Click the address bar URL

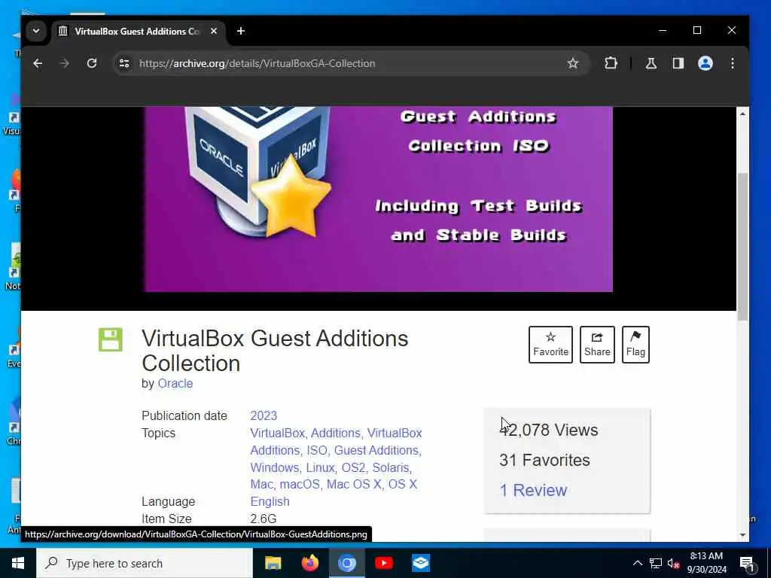(257, 63)
